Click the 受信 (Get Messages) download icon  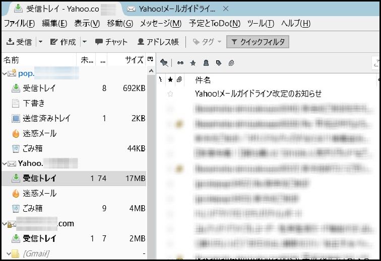(10, 42)
